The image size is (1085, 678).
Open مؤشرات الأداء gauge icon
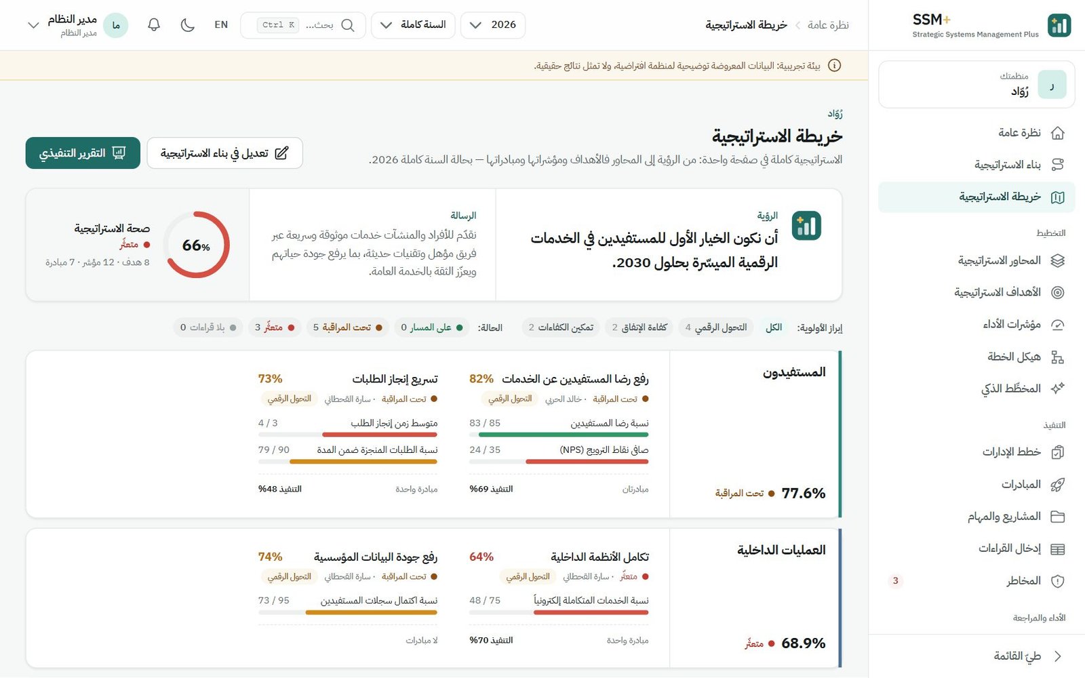tap(1057, 325)
